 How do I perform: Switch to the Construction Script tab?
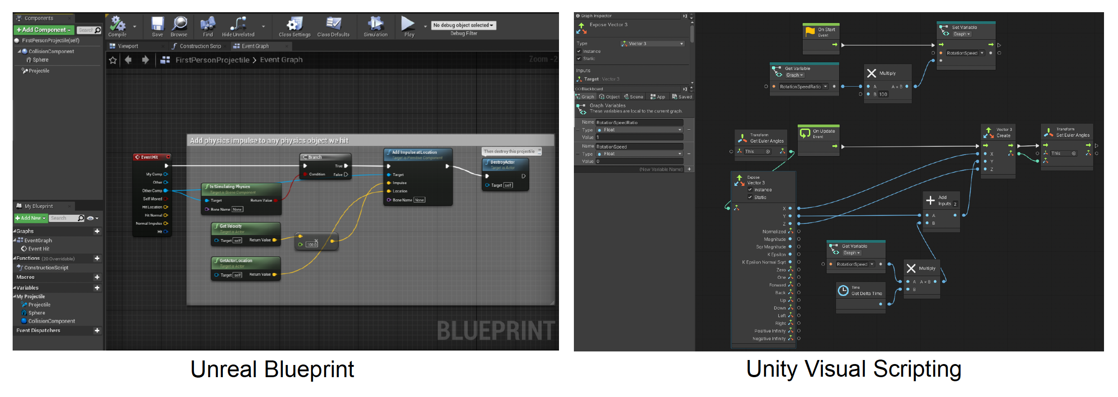pyautogui.click(x=200, y=46)
